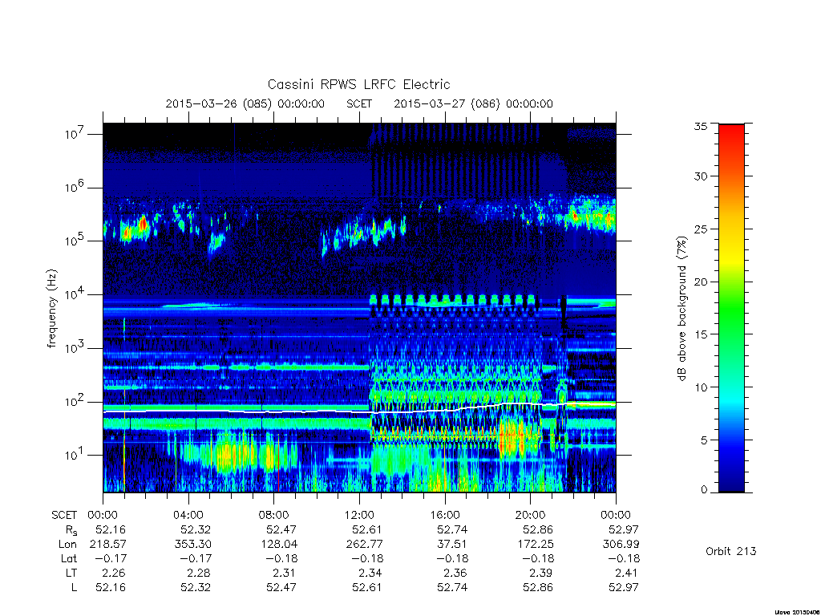Viewport: 821px width, 616px height.
Task: Click the Uiowa stamp in the bottom corner
Action: [798, 612]
